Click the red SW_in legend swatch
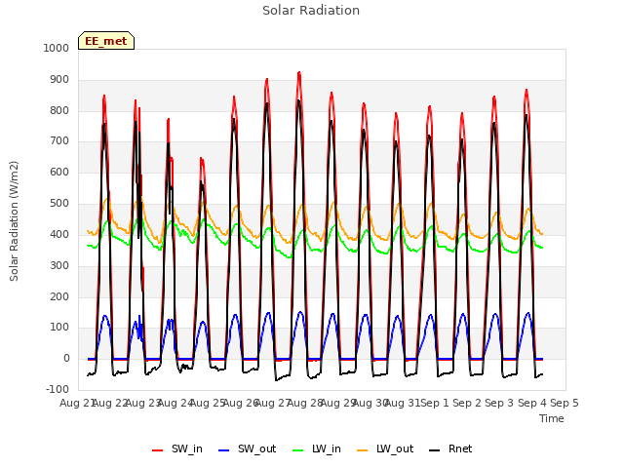 (158, 450)
